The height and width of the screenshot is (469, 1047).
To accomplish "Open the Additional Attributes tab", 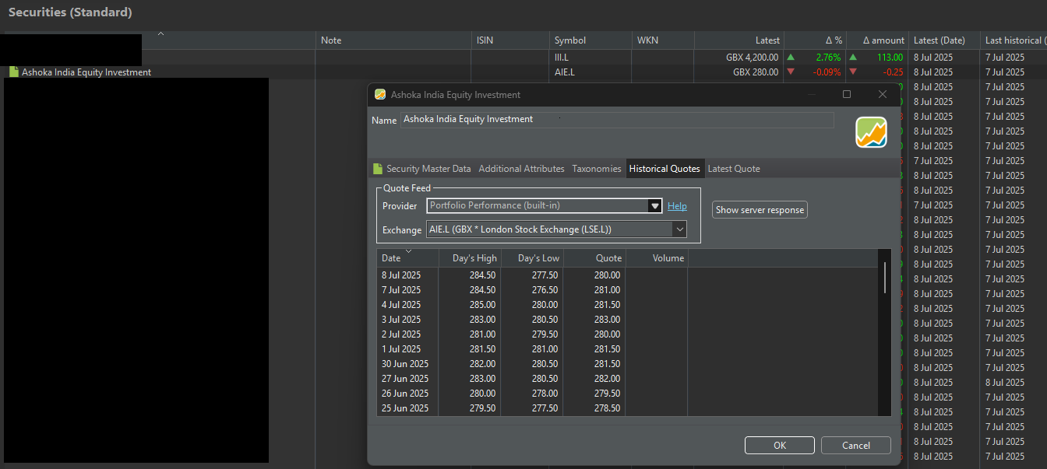I will point(521,169).
